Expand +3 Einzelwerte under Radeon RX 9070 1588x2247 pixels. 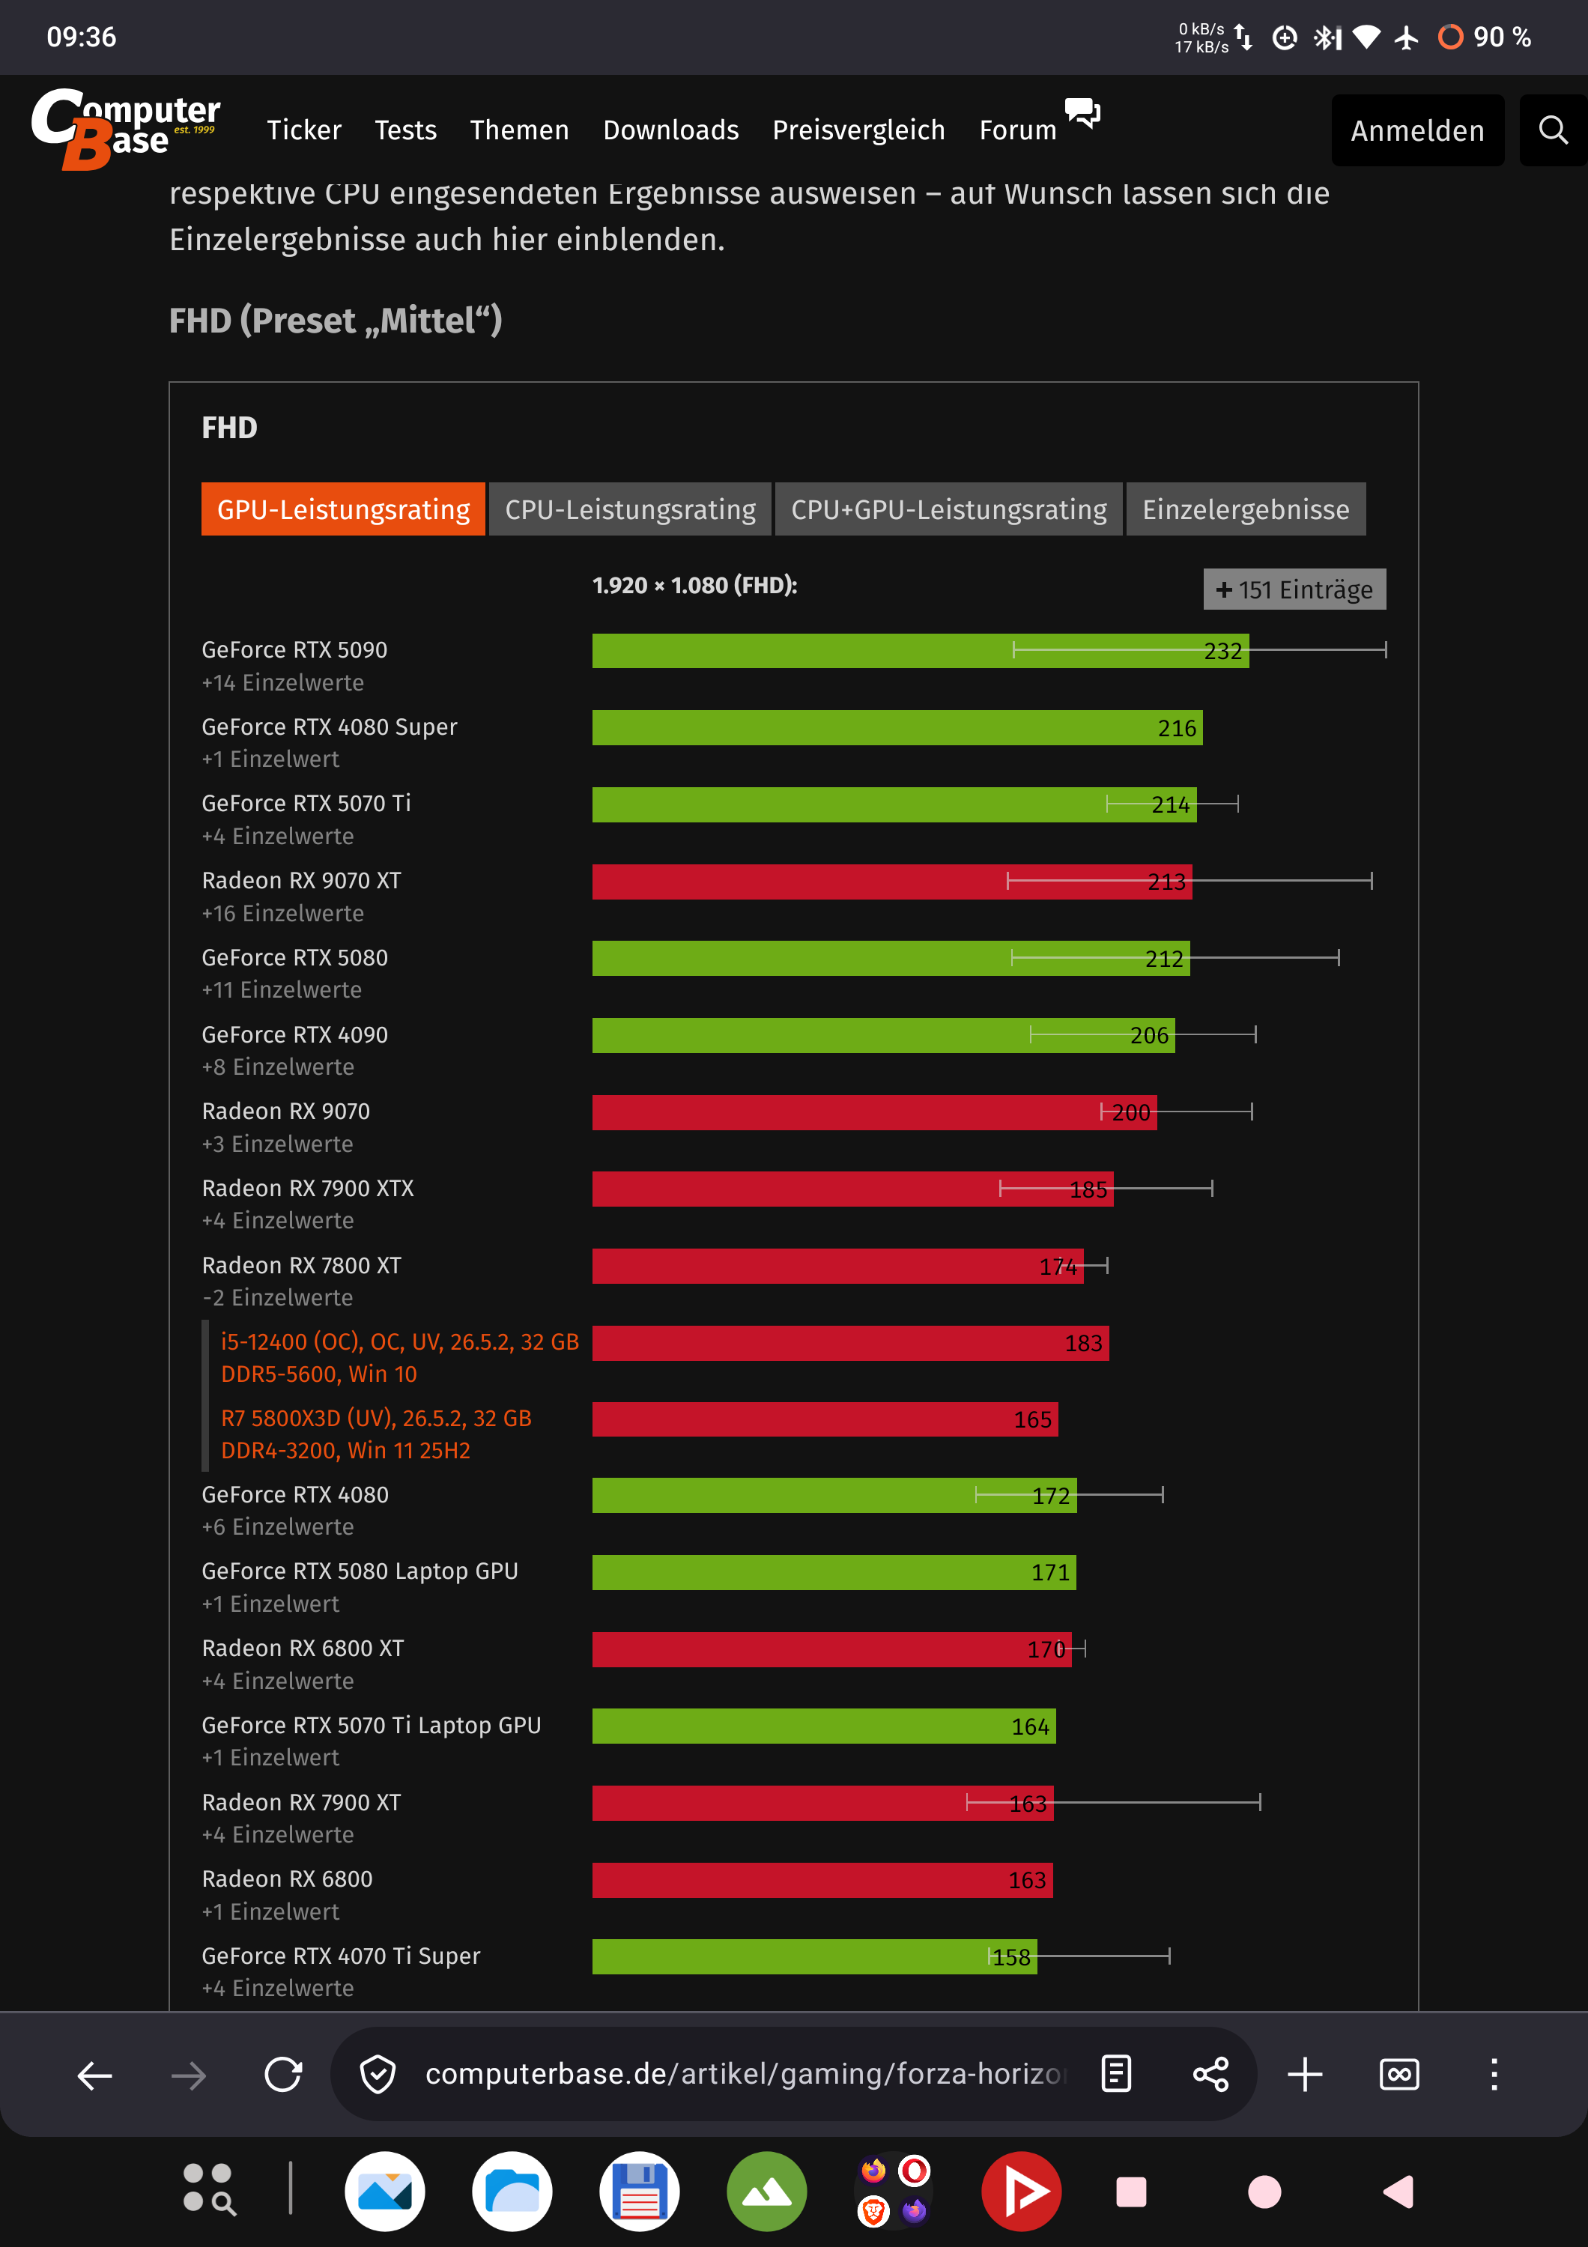pyautogui.click(x=278, y=1144)
